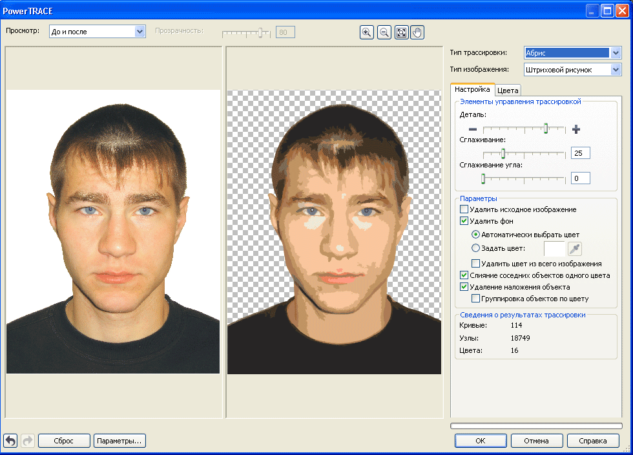The width and height of the screenshot is (633, 455).
Task: Click the progress bar above OK
Action: [x=536, y=425]
